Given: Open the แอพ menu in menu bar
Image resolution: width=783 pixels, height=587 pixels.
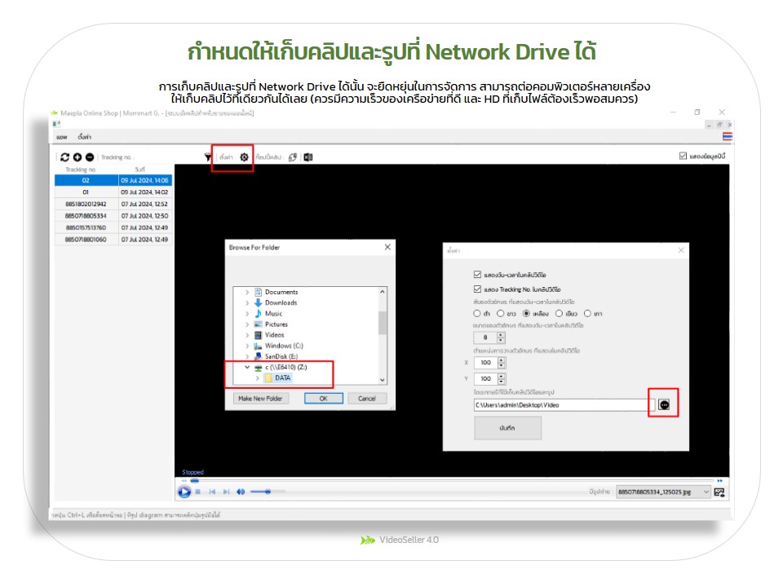Looking at the screenshot, I should pyautogui.click(x=61, y=136).
